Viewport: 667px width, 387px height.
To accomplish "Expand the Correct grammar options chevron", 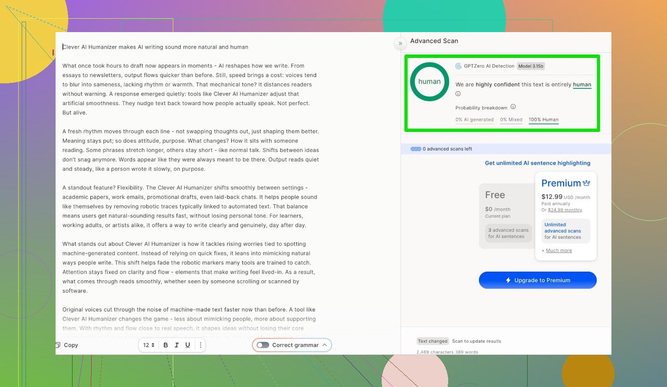I will click(324, 345).
